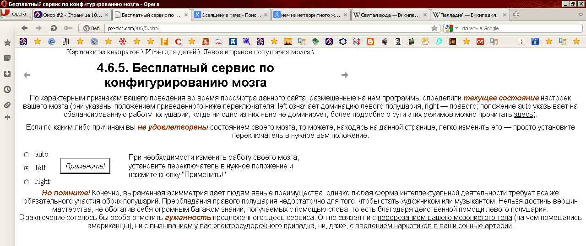Open the password wand key icon
Viewport: 586px width, 246px height.
coord(67,28)
